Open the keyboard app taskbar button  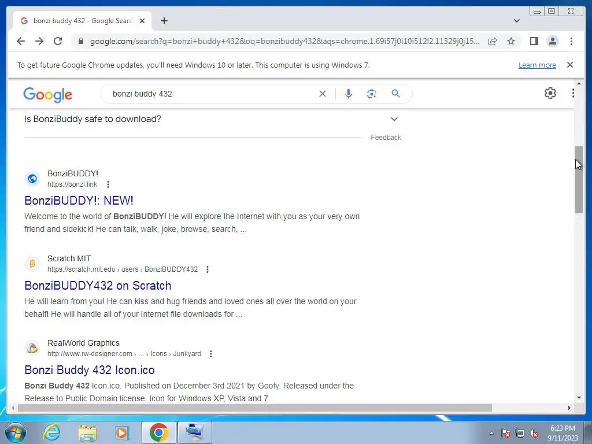point(194,432)
